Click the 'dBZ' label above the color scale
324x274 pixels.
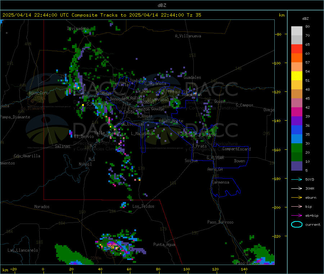point(305,19)
